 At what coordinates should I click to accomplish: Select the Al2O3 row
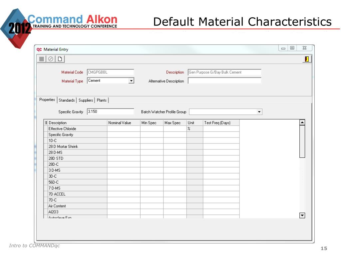tap(142, 212)
